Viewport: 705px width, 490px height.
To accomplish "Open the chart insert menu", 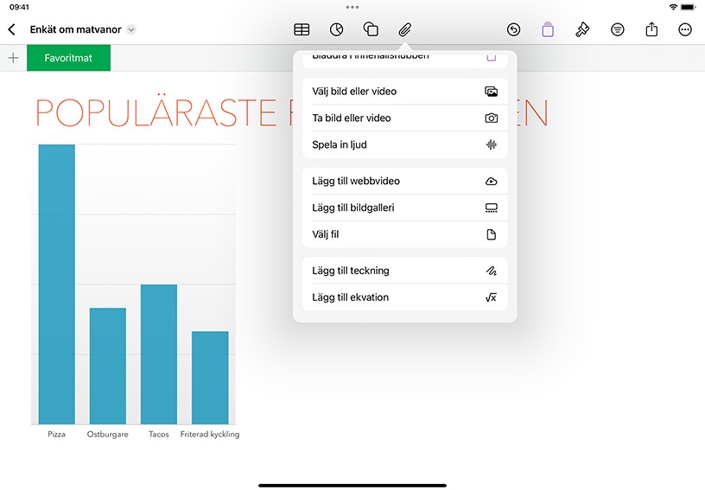I will (336, 29).
